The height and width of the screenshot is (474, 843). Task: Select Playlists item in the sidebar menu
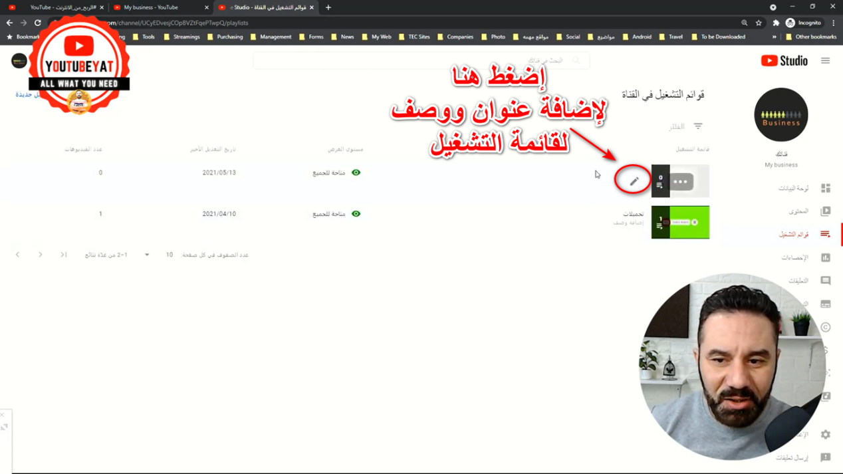(794, 234)
